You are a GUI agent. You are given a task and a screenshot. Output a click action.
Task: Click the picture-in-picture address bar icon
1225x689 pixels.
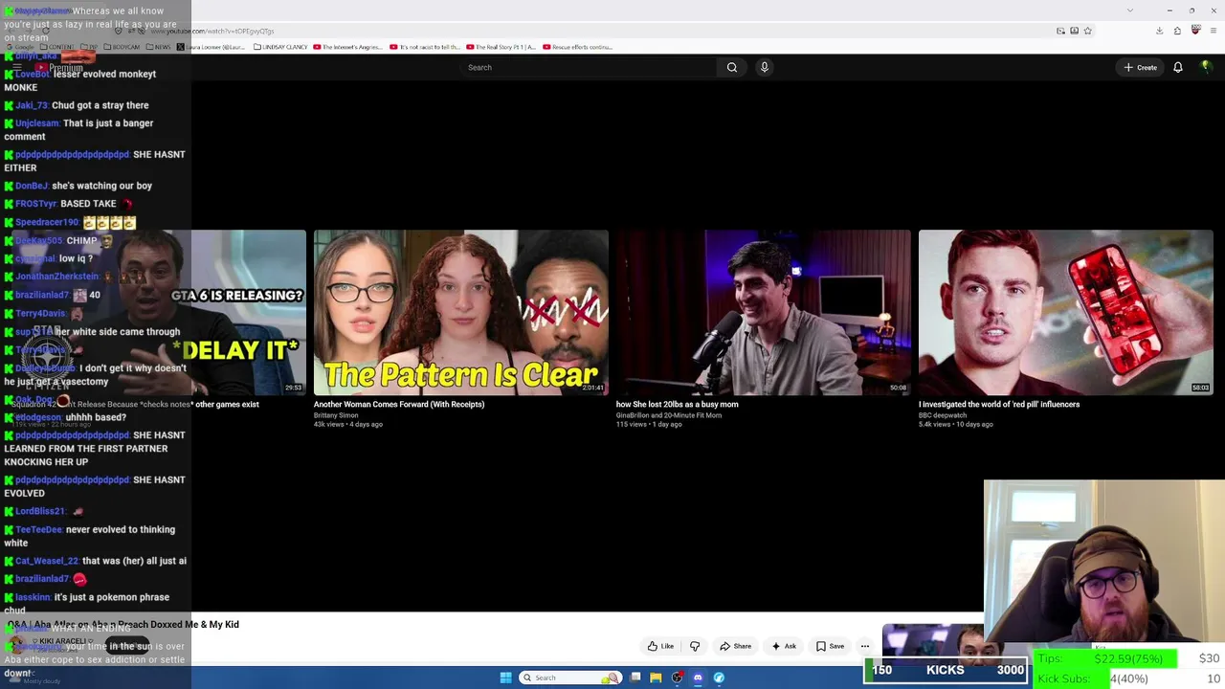pos(1060,31)
